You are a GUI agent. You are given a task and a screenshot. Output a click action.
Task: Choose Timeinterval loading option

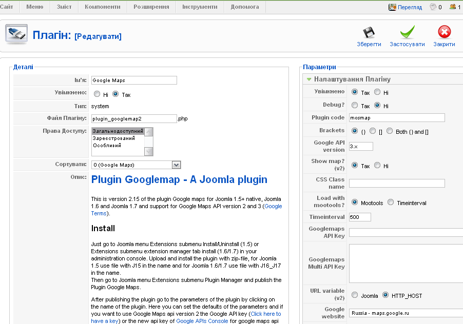(x=391, y=202)
